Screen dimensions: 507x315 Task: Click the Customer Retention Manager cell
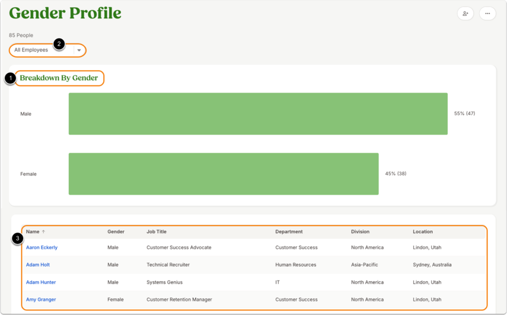tap(179, 300)
